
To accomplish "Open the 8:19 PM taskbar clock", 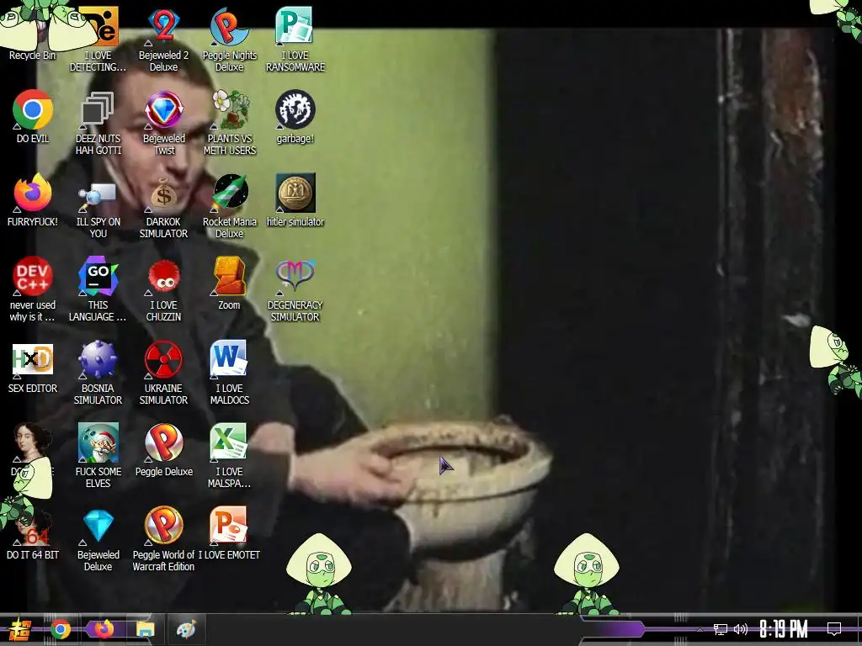I will click(x=784, y=629).
